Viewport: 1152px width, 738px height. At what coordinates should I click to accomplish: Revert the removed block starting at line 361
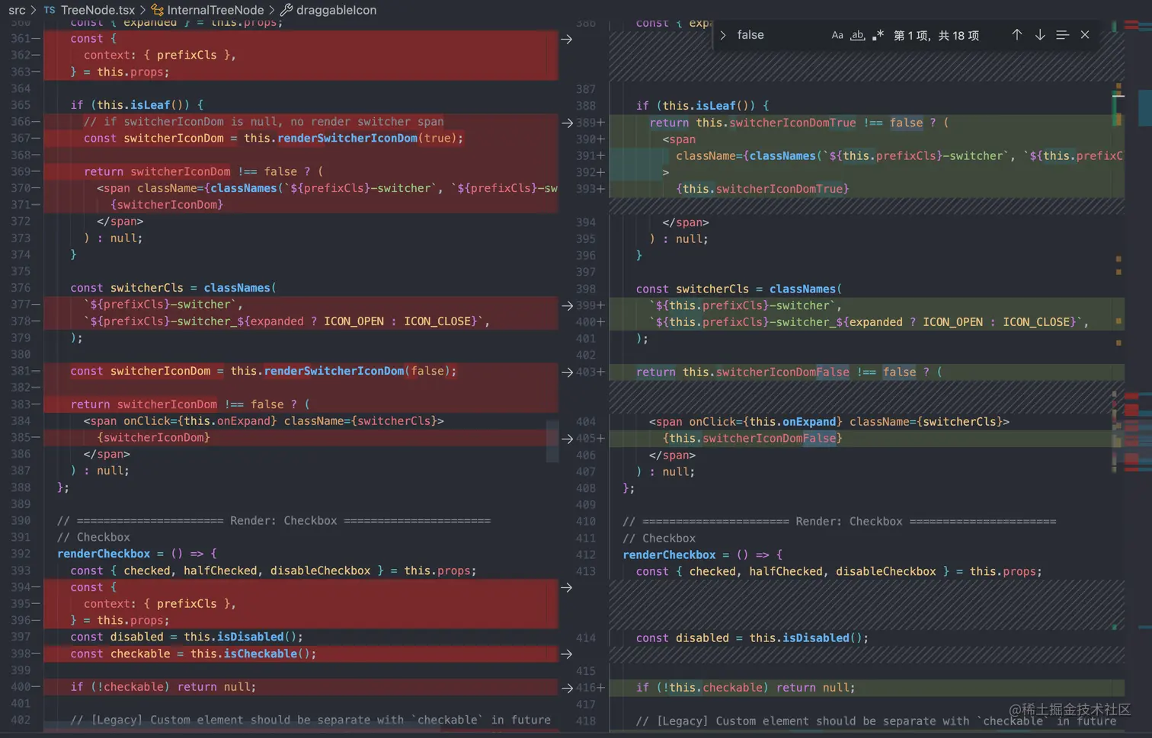coord(567,39)
